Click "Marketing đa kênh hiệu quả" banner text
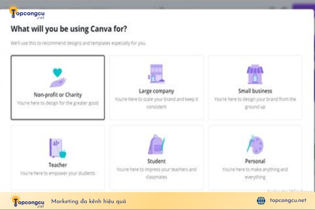The image size is (315, 210). (x=89, y=201)
